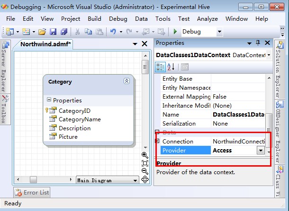Viewport: 289px width, 211px height.
Task: Close the Properties panel
Action: pos(267,43)
